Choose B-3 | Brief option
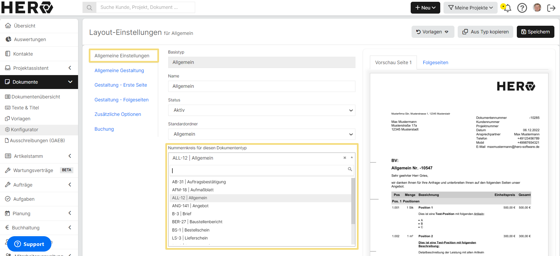Screen dimensions: 560x256 [x=260, y=214]
